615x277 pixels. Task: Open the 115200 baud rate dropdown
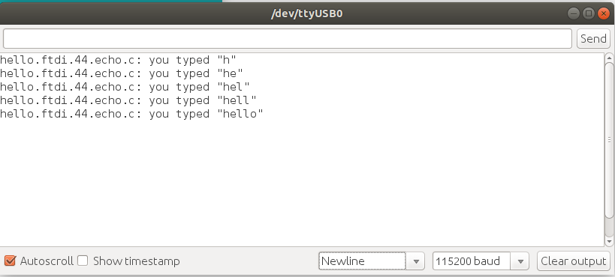(481, 261)
